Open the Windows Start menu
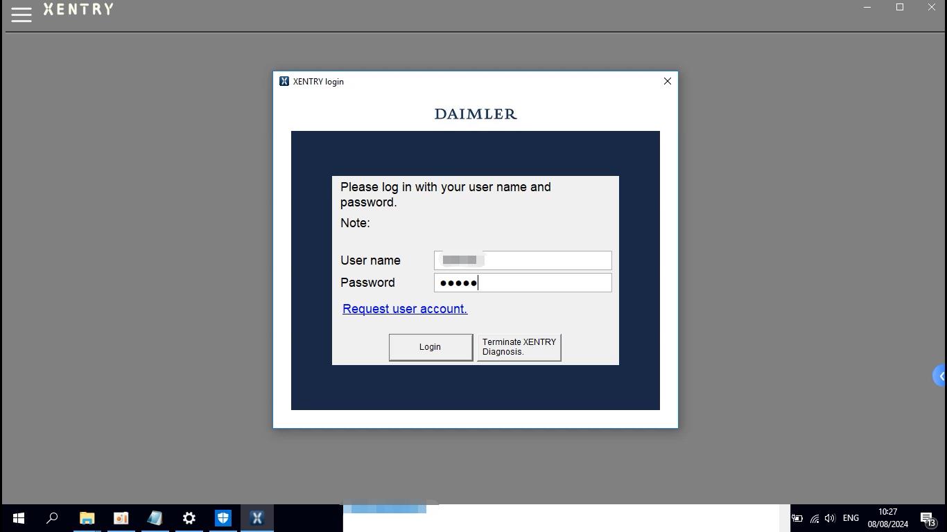Image resolution: width=947 pixels, height=532 pixels. pos(18,518)
